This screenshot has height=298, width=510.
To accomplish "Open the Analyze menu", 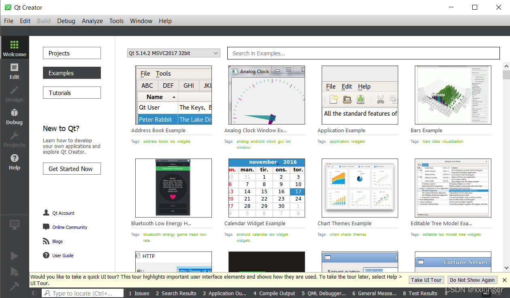I will 92,21.
